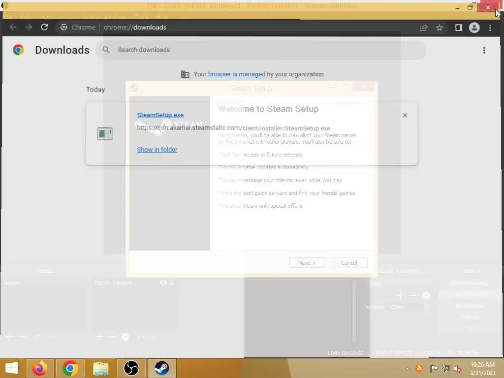Go back in Chrome using back arrow

tap(13, 28)
